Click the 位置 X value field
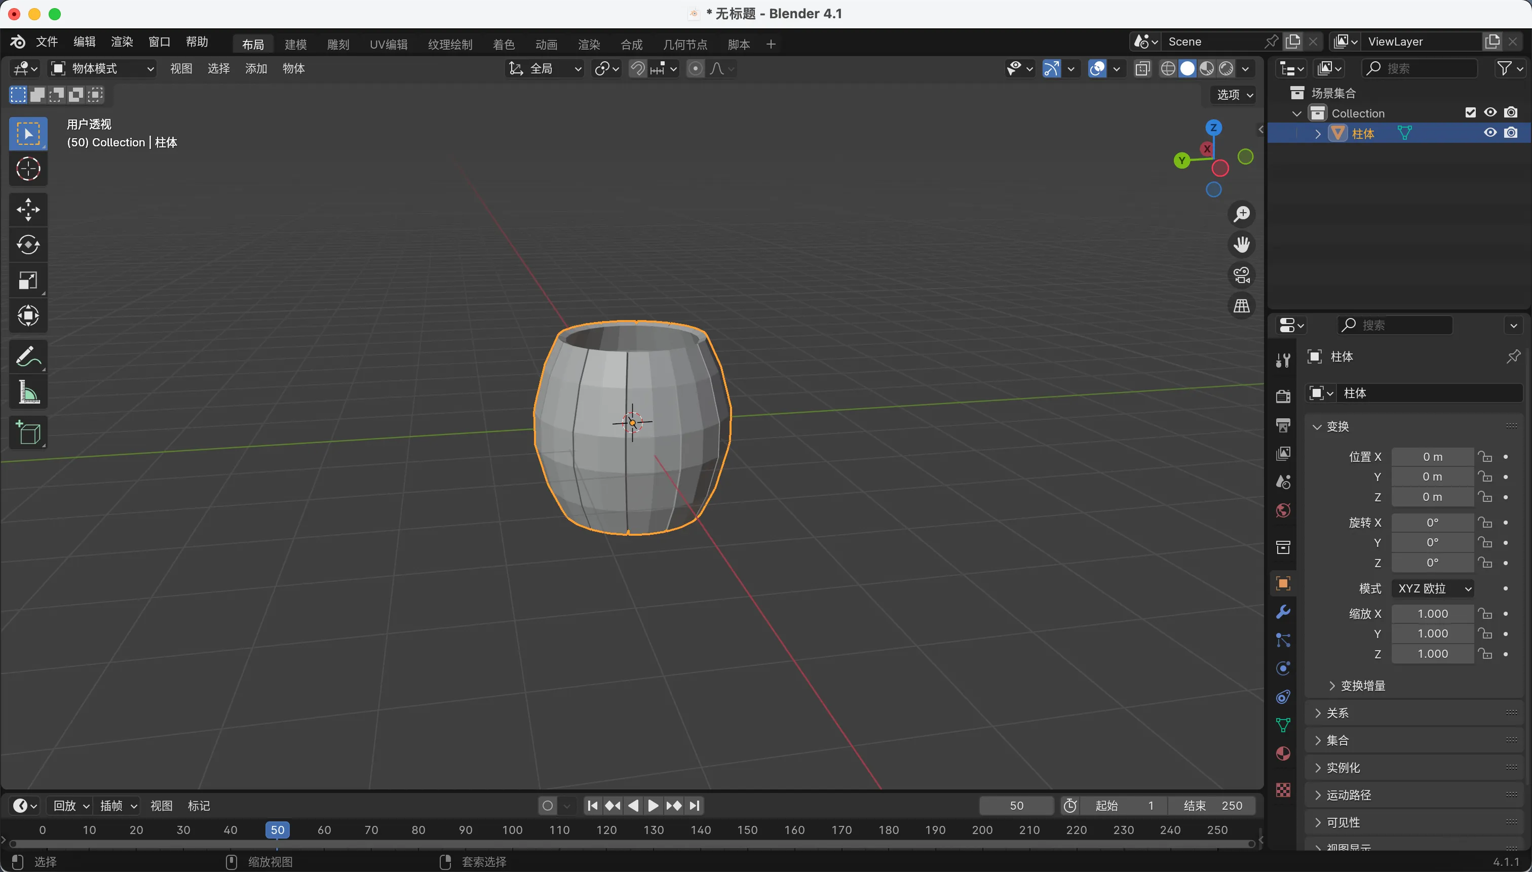Viewport: 1532px width, 872px height. (1432, 457)
